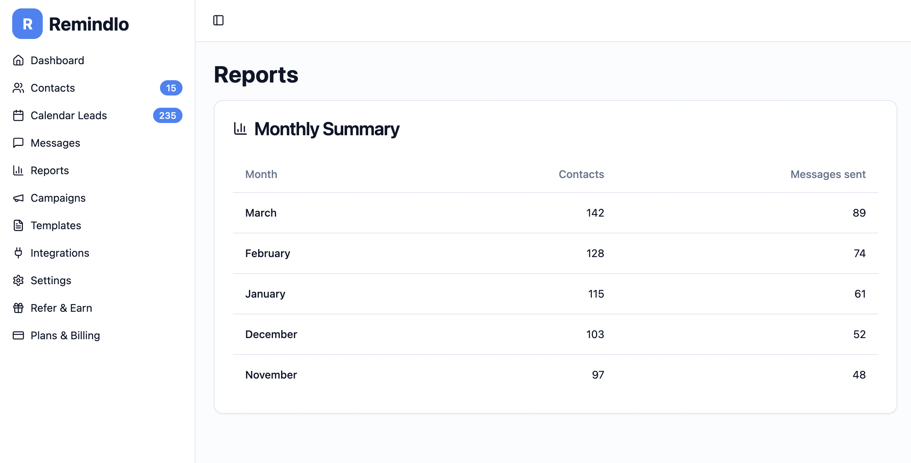The width and height of the screenshot is (911, 463).
Task: Toggle the sidebar panel open or closed
Action: click(219, 21)
